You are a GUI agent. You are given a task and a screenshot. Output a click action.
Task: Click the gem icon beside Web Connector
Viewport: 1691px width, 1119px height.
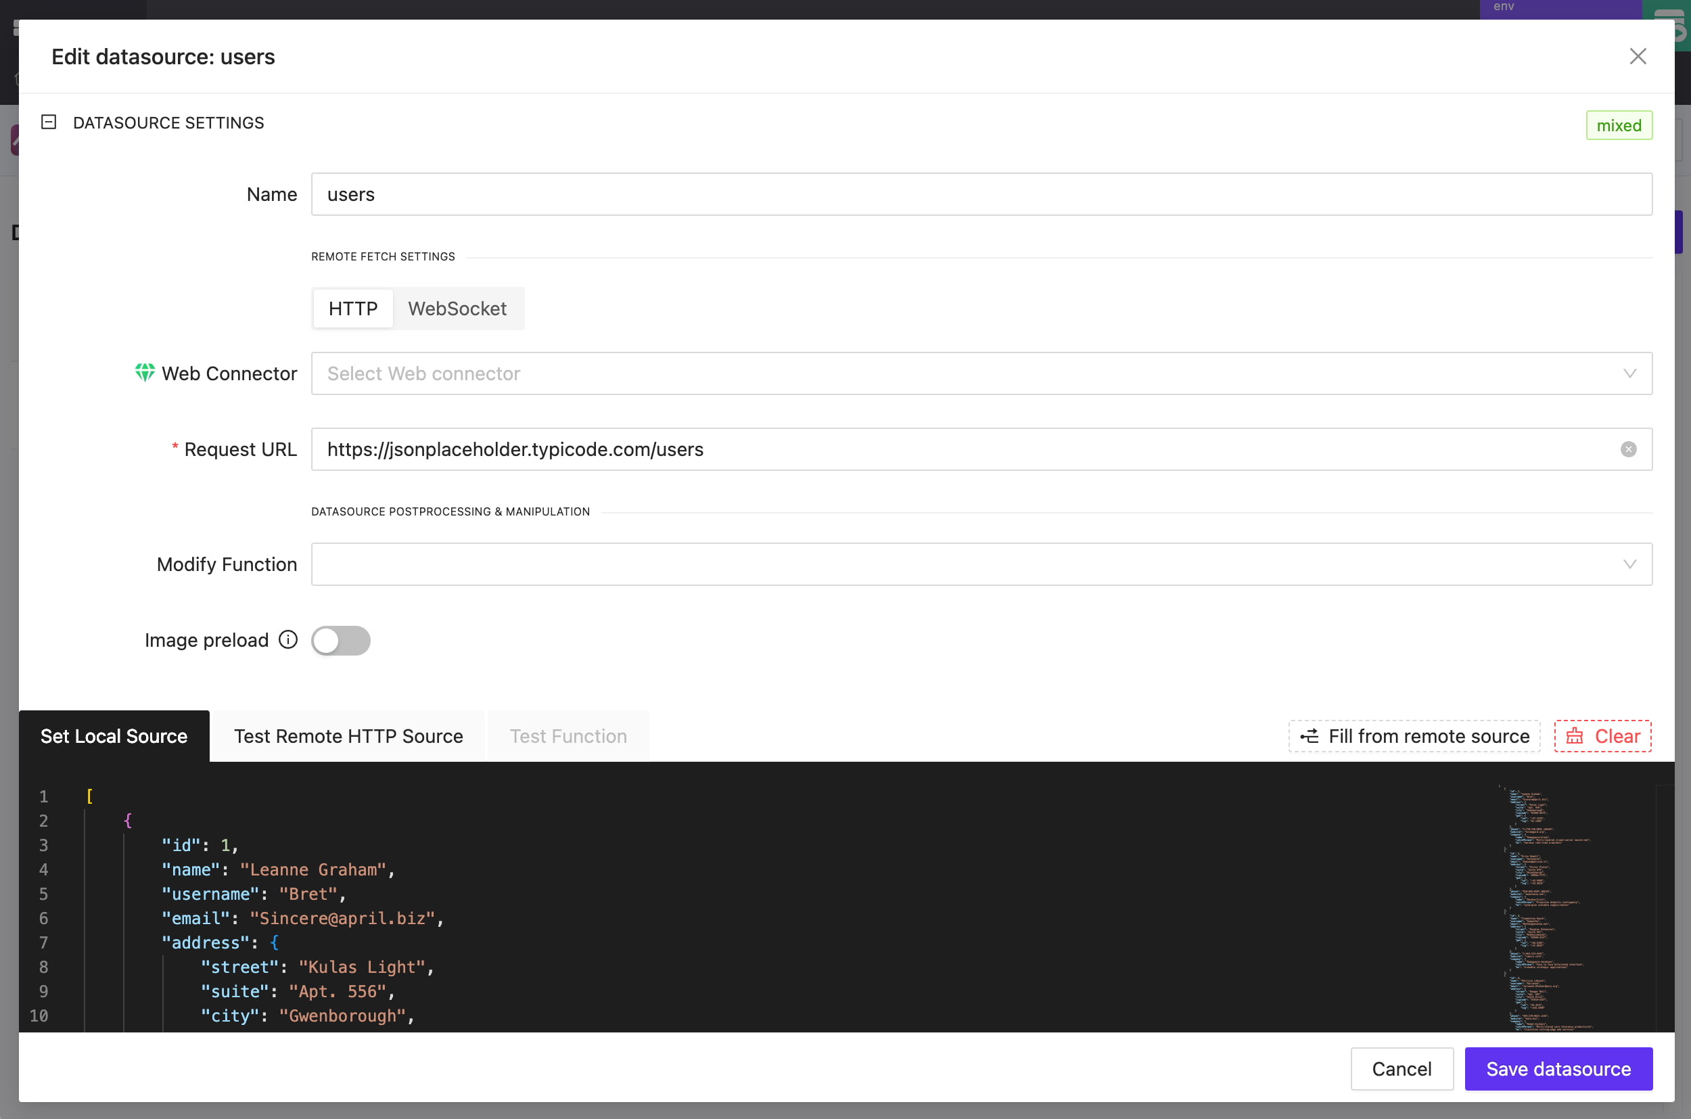(x=145, y=373)
